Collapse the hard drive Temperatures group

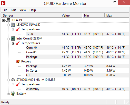(x=13, y=85)
